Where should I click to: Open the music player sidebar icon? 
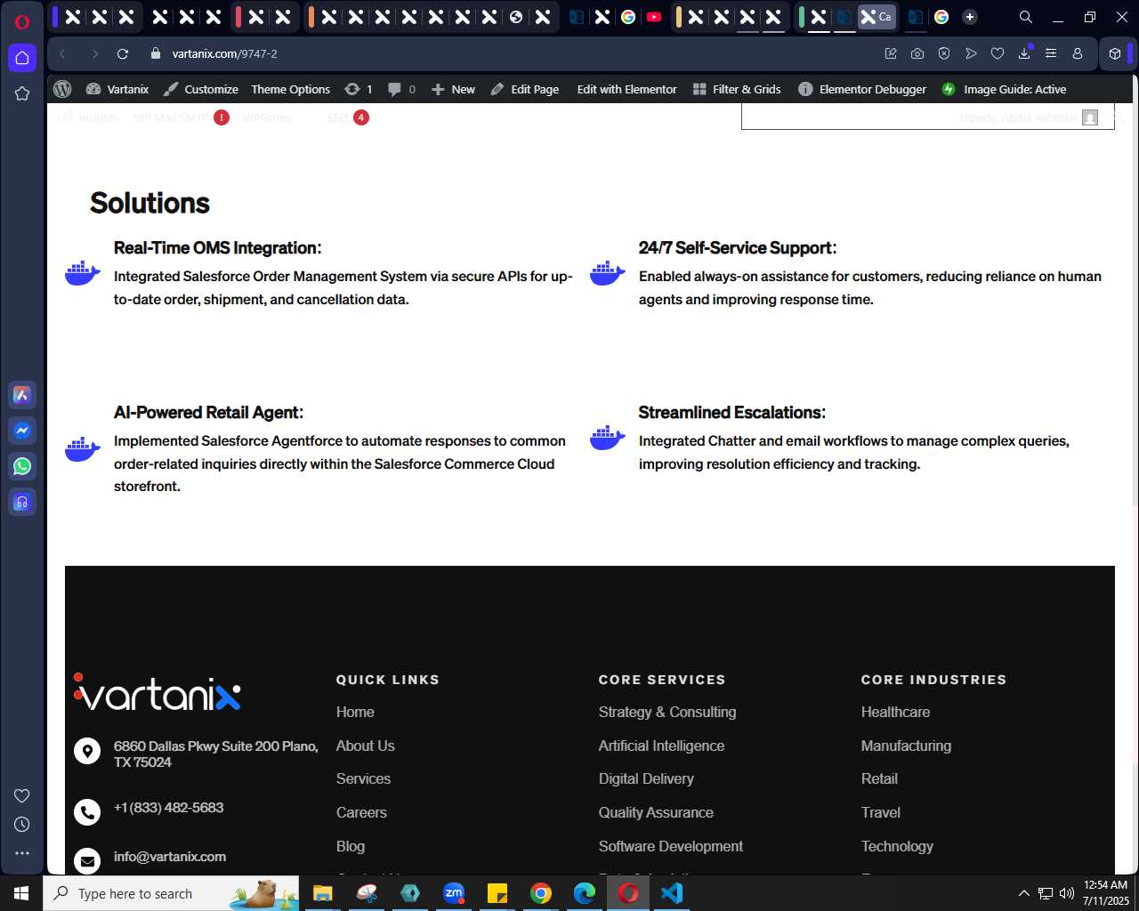pos(22,502)
